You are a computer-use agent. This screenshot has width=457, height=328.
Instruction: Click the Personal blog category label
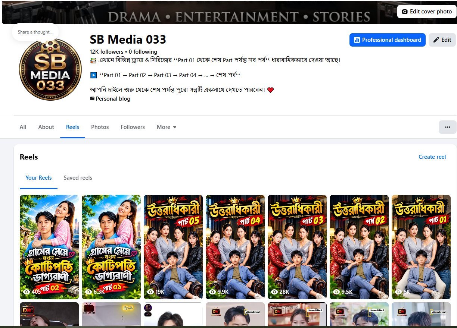pyautogui.click(x=113, y=99)
